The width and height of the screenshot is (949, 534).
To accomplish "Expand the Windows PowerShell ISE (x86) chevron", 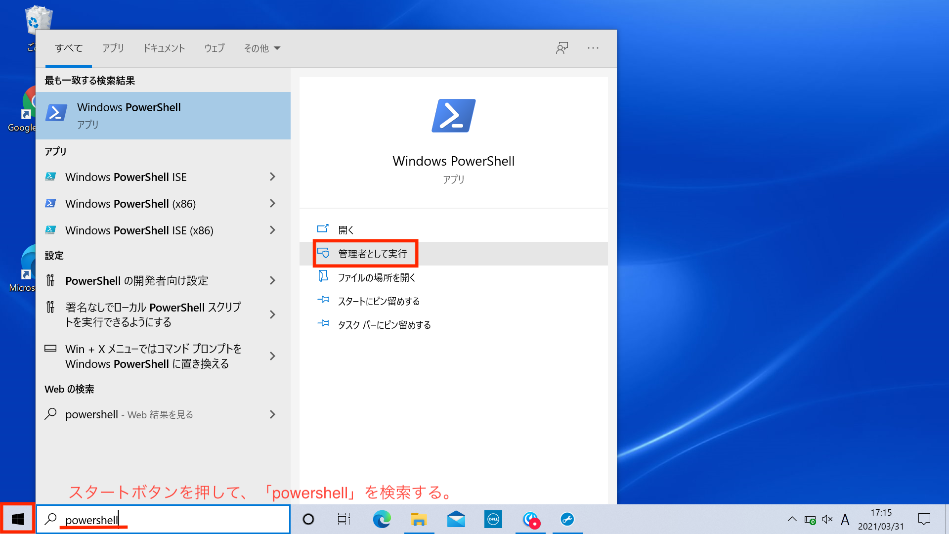I will [272, 230].
